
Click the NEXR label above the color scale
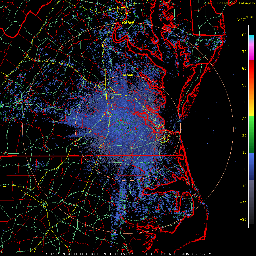(250, 17)
